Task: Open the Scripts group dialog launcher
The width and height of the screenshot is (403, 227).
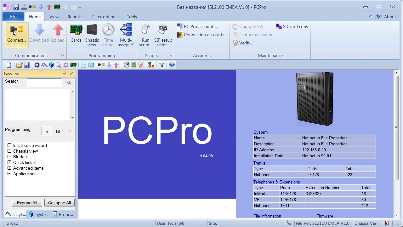Action: [170, 55]
